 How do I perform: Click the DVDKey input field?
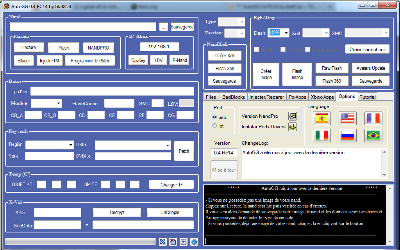[133, 156]
